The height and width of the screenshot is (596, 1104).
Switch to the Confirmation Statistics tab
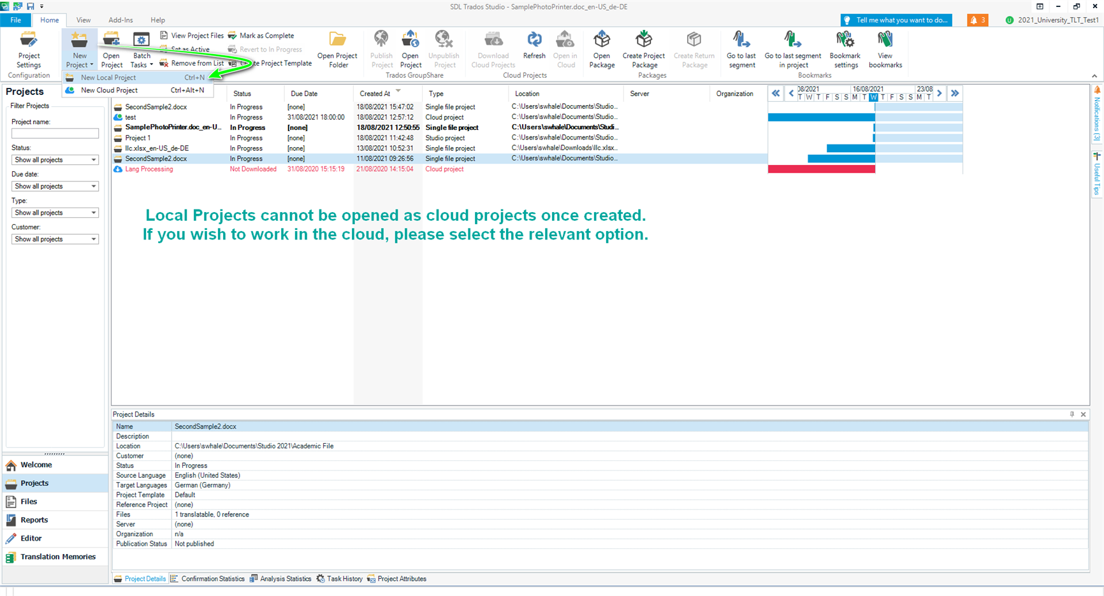pyautogui.click(x=212, y=579)
